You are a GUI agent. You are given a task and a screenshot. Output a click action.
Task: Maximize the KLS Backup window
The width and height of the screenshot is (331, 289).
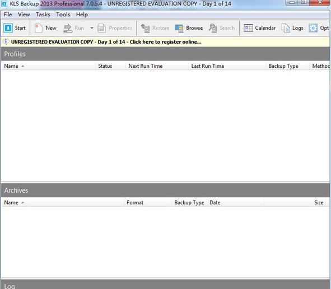click(x=304, y=2)
